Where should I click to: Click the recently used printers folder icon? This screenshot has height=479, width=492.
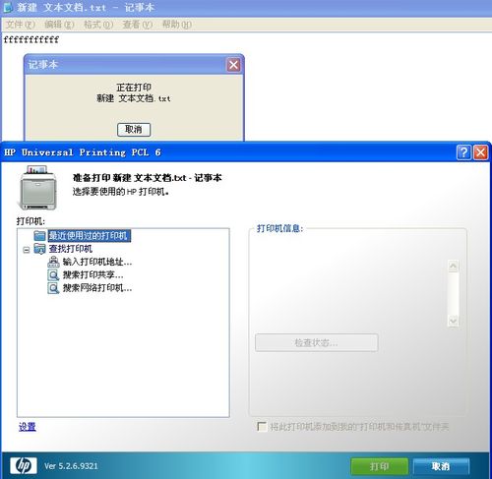click(x=39, y=235)
